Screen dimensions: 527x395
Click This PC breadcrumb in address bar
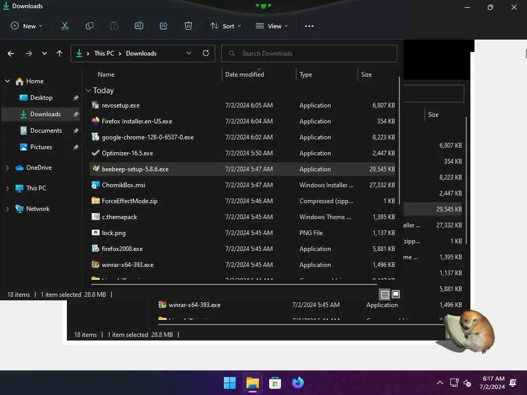(104, 53)
